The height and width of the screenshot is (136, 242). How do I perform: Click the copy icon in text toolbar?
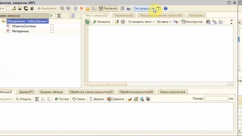(214, 22)
